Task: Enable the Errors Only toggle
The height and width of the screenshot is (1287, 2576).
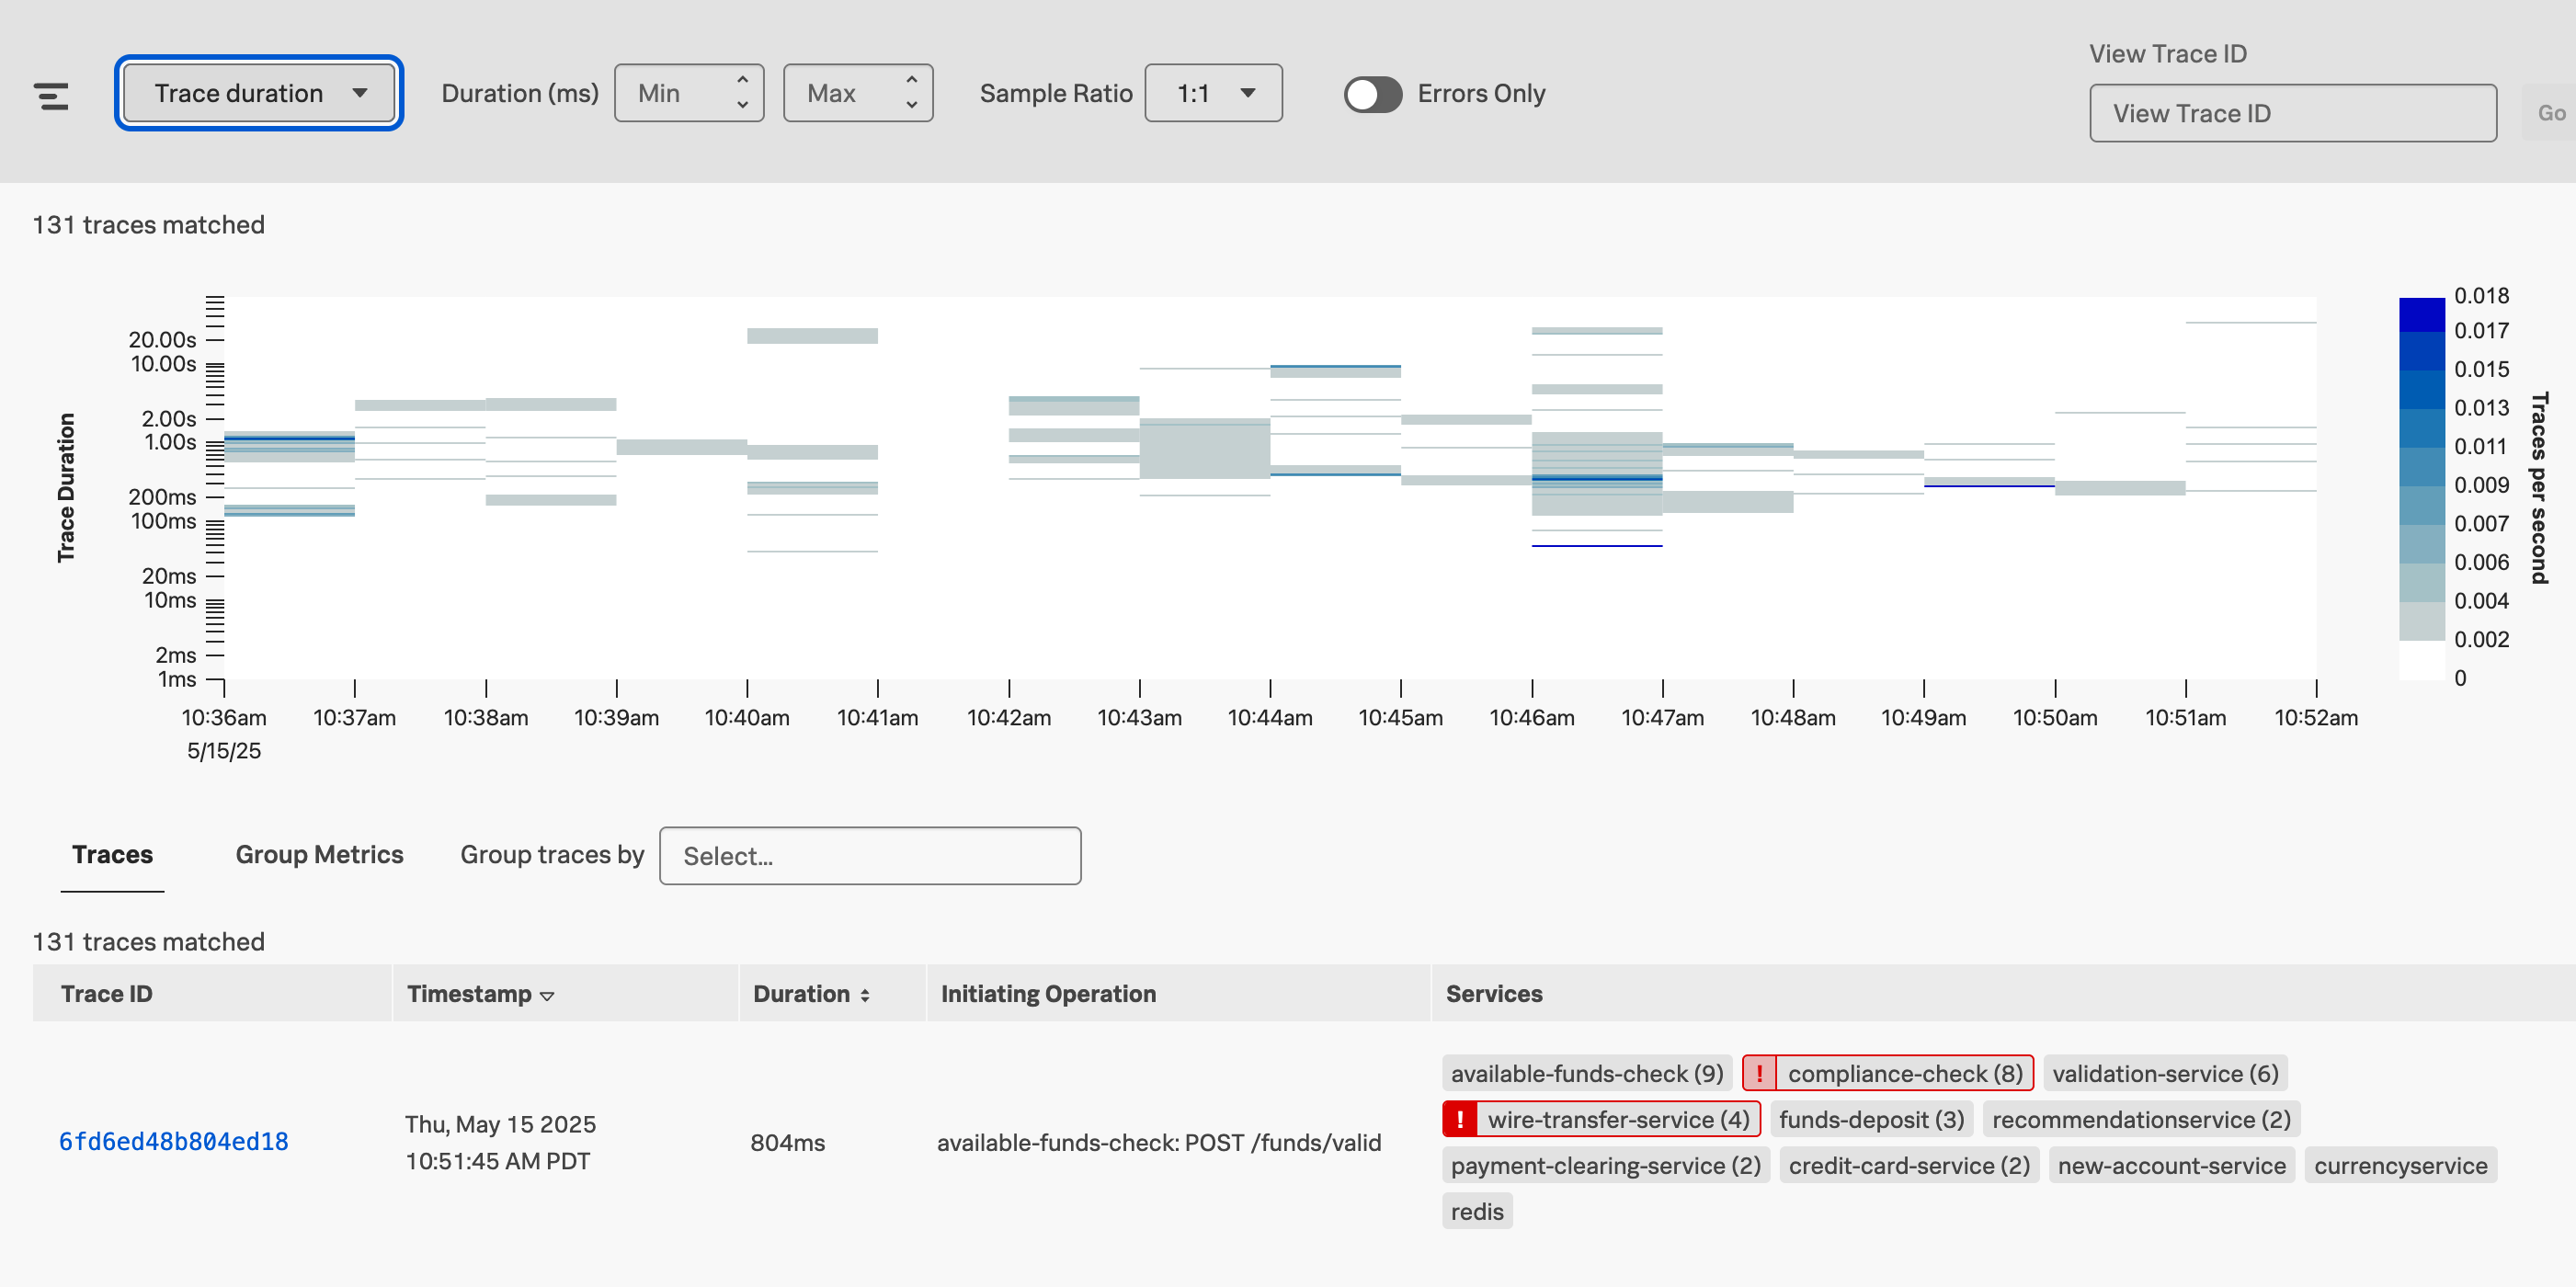Action: click(x=1373, y=94)
